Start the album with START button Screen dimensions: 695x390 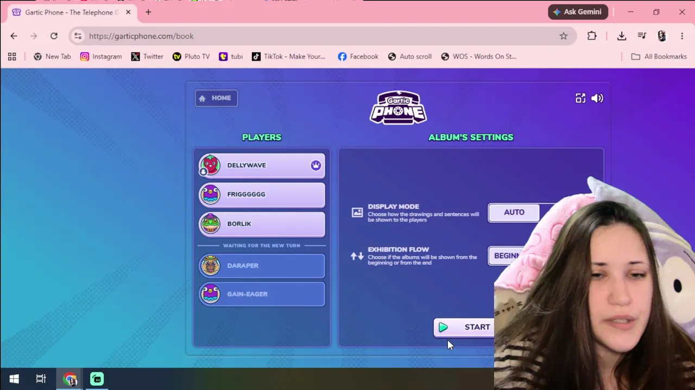pos(464,327)
